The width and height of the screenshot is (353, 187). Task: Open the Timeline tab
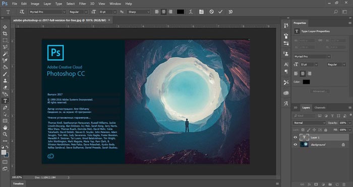coord(18,183)
